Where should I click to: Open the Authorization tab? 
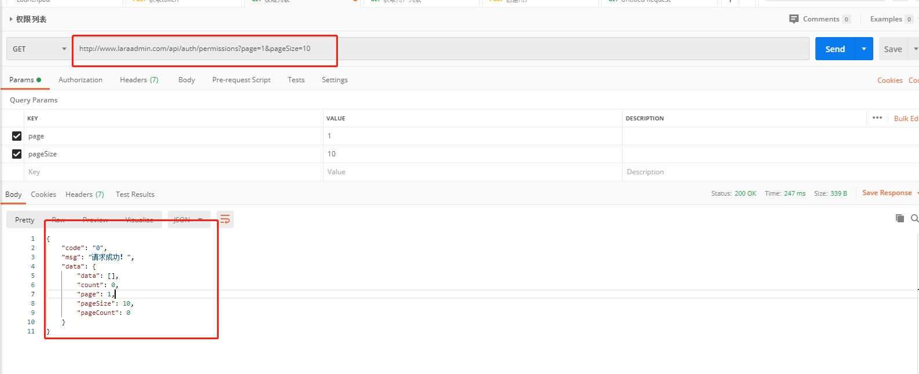coord(80,80)
